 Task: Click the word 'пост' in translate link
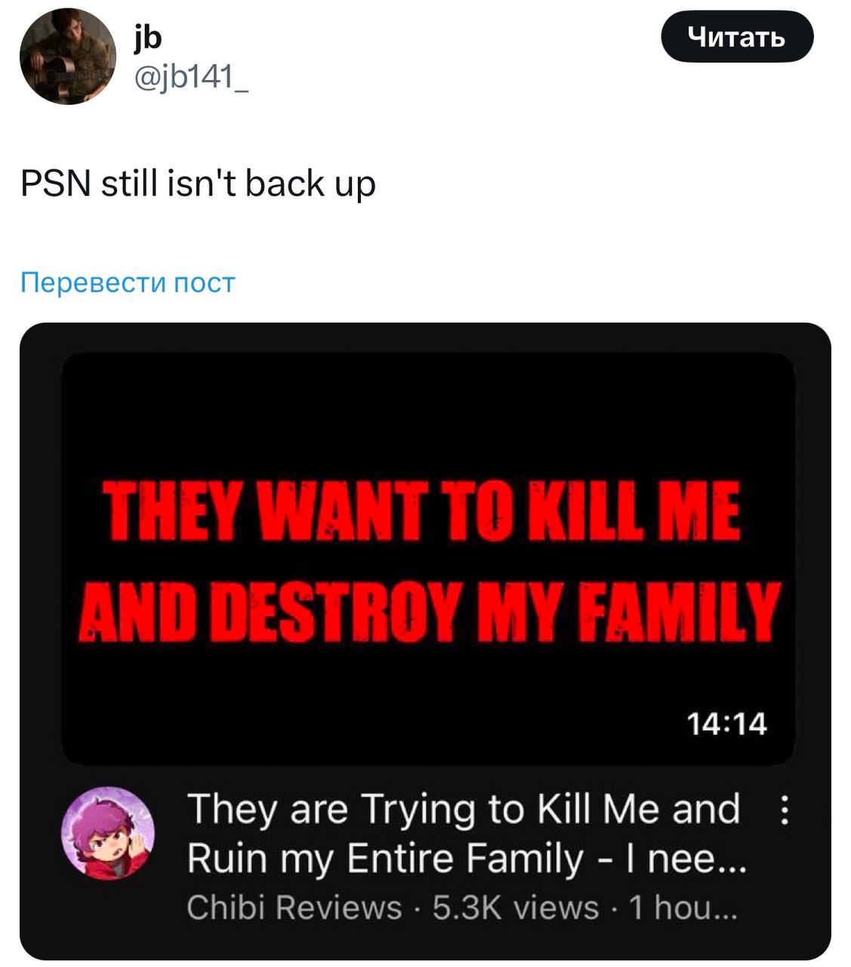click(204, 283)
